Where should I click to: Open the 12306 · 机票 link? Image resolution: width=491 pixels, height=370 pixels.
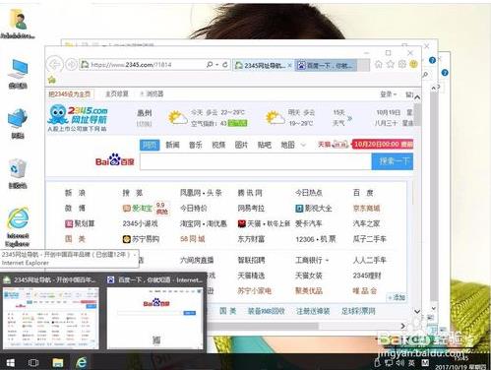(316, 239)
